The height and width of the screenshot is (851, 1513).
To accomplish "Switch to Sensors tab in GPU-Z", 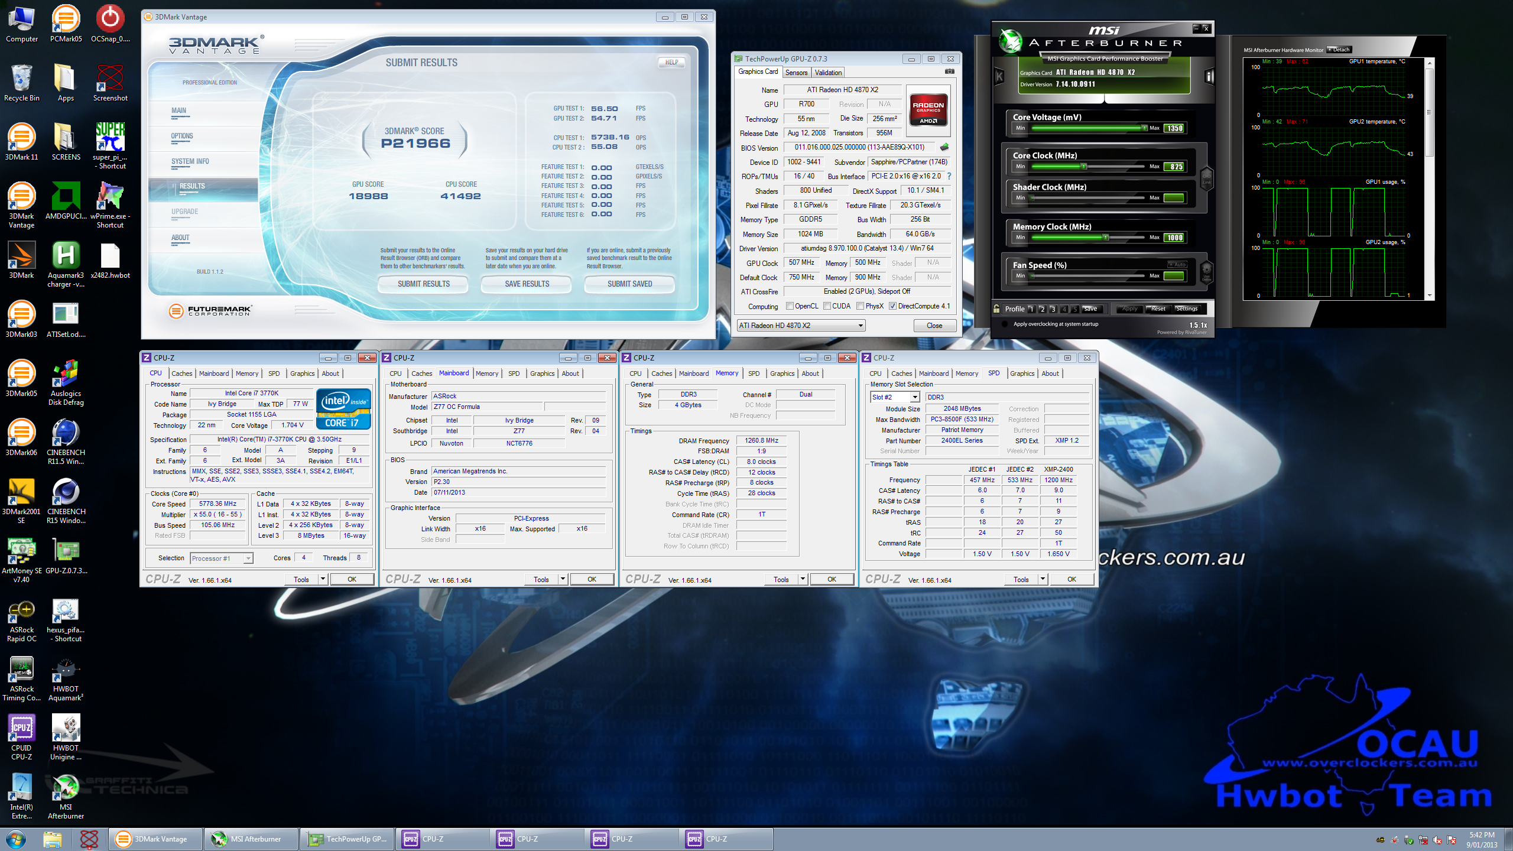I will (796, 73).
